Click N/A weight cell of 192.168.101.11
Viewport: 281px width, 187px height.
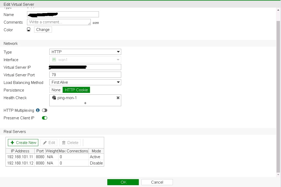(52, 157)
